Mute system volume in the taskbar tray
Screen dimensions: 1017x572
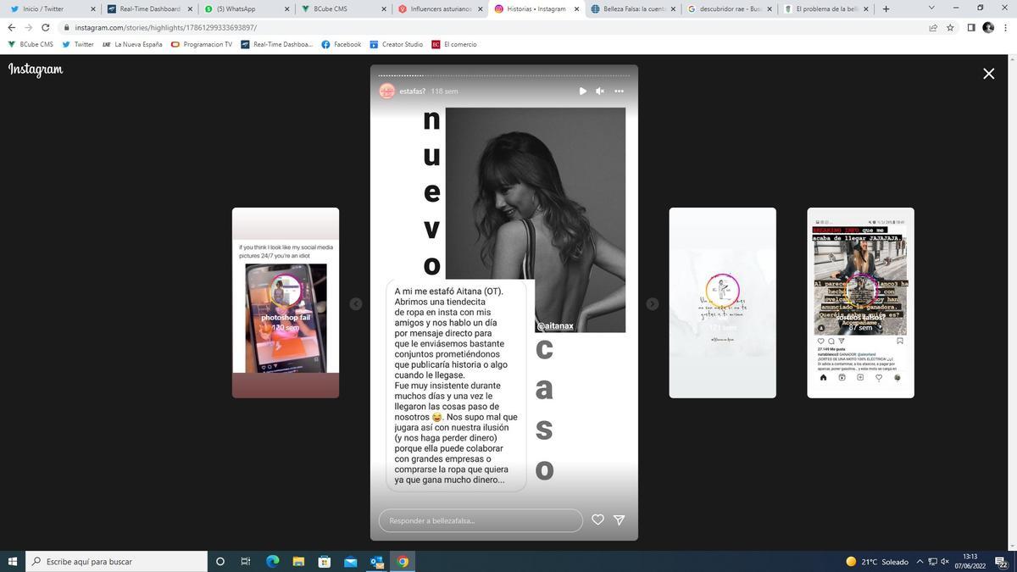(945, 561)
